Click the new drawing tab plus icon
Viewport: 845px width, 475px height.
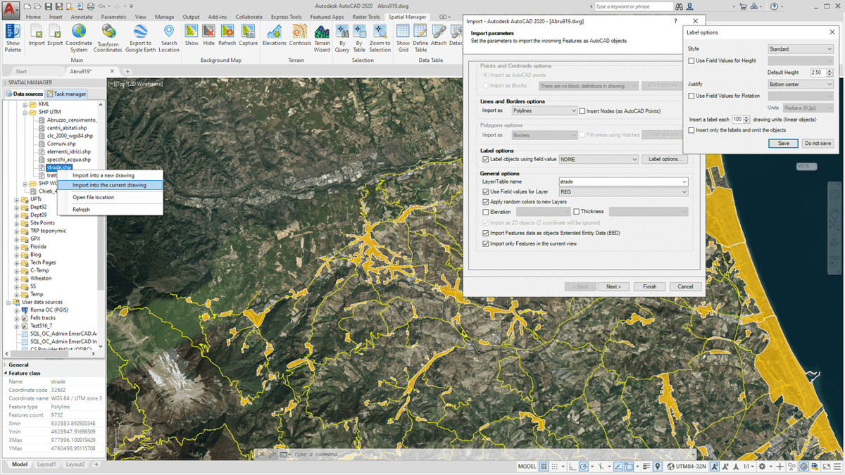(127, 71)
